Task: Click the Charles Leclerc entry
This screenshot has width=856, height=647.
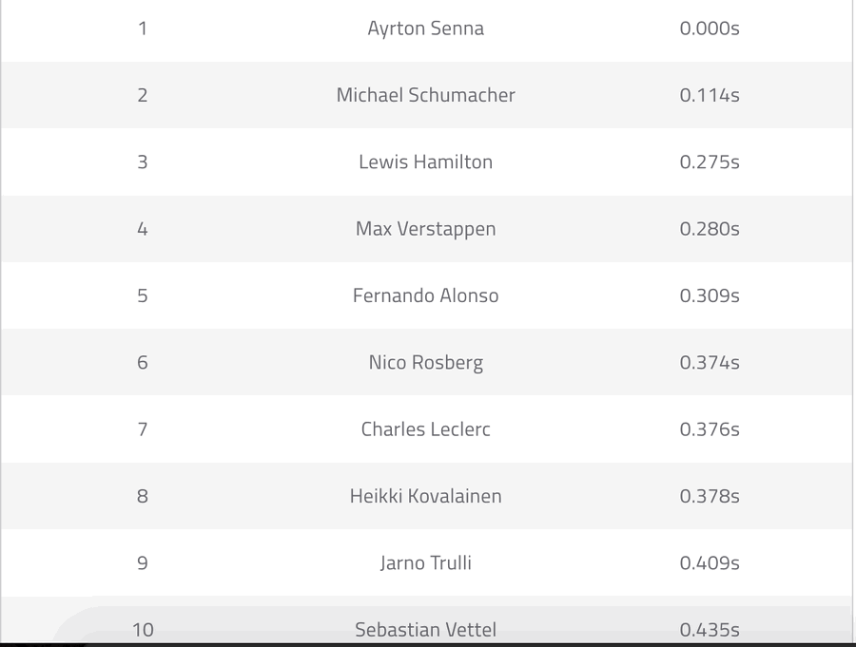Action: 425,429
